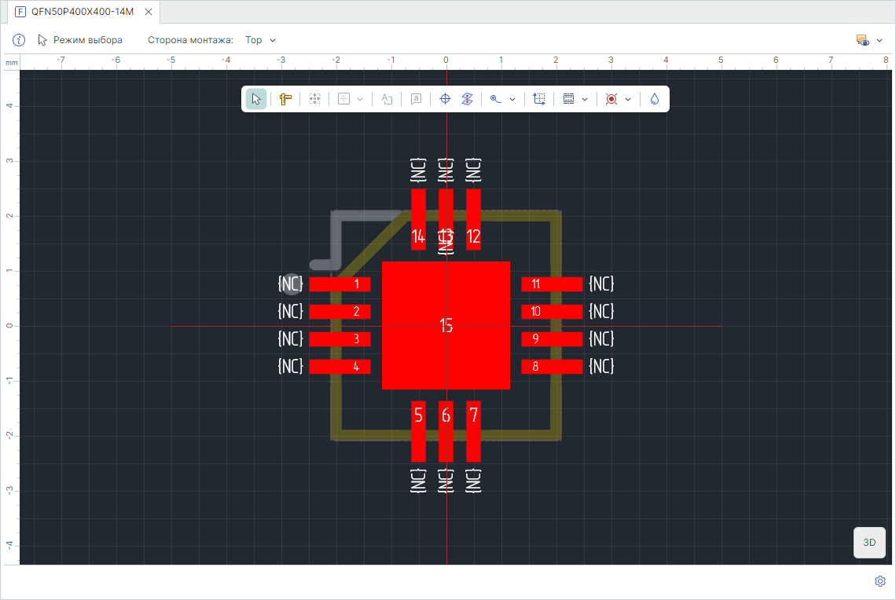Click the set origin crosshair icon
The height and width of the screenshot is (600, 896).
coord(445,99)
